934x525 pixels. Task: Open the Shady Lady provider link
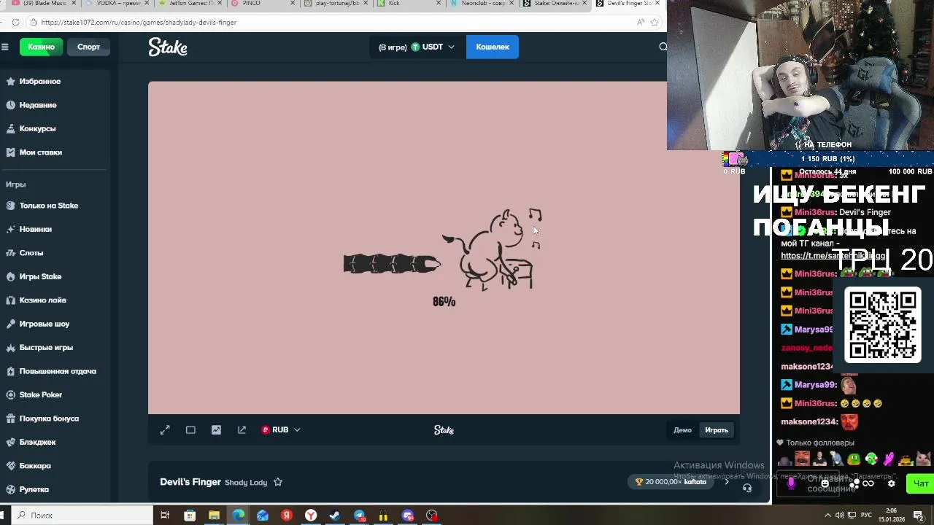click(246, 483)
